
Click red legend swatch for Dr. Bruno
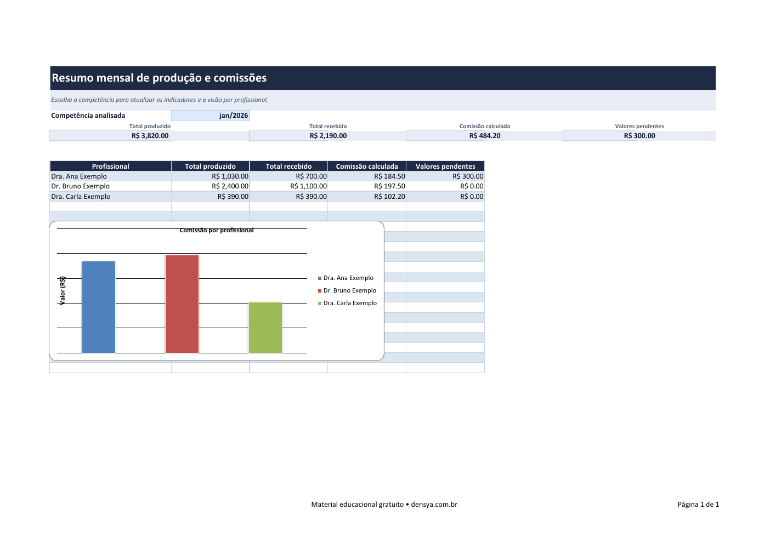[320, 291]
